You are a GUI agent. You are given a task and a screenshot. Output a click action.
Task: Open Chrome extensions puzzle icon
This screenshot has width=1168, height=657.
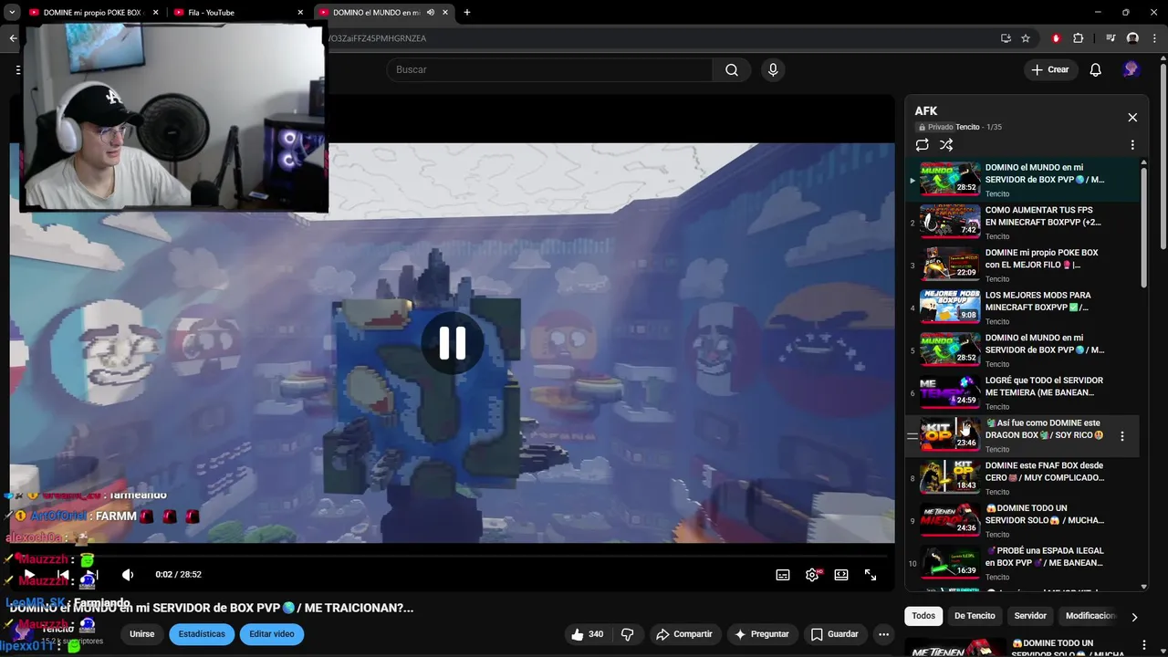click(x=1078, y=38)
